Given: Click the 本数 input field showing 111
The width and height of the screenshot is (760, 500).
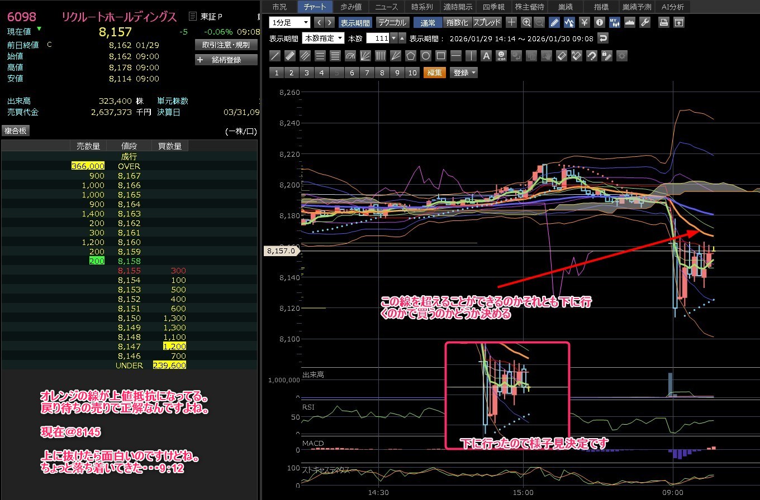Looking at the screenshot, I should tap(377, 39).
